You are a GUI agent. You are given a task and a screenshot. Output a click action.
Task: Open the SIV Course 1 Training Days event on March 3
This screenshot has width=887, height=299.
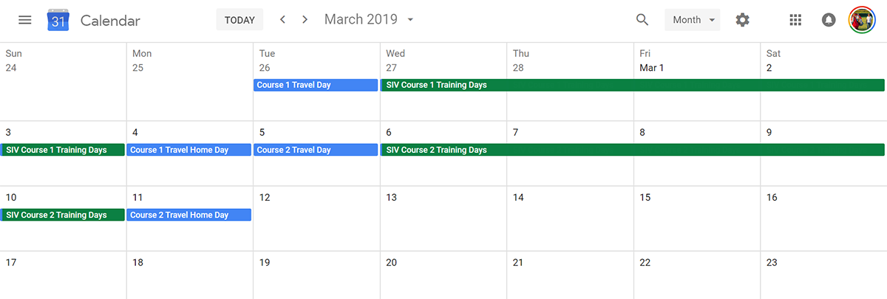coord(63,150)
